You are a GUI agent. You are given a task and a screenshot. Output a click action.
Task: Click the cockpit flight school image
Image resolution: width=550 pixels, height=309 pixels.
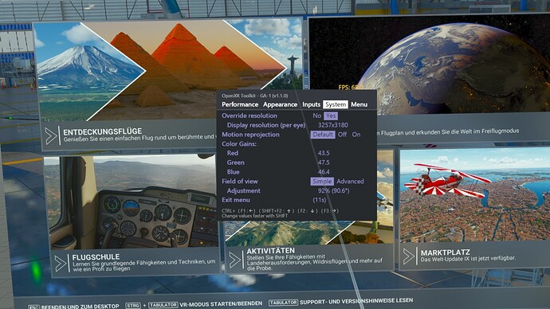[132, 202]
